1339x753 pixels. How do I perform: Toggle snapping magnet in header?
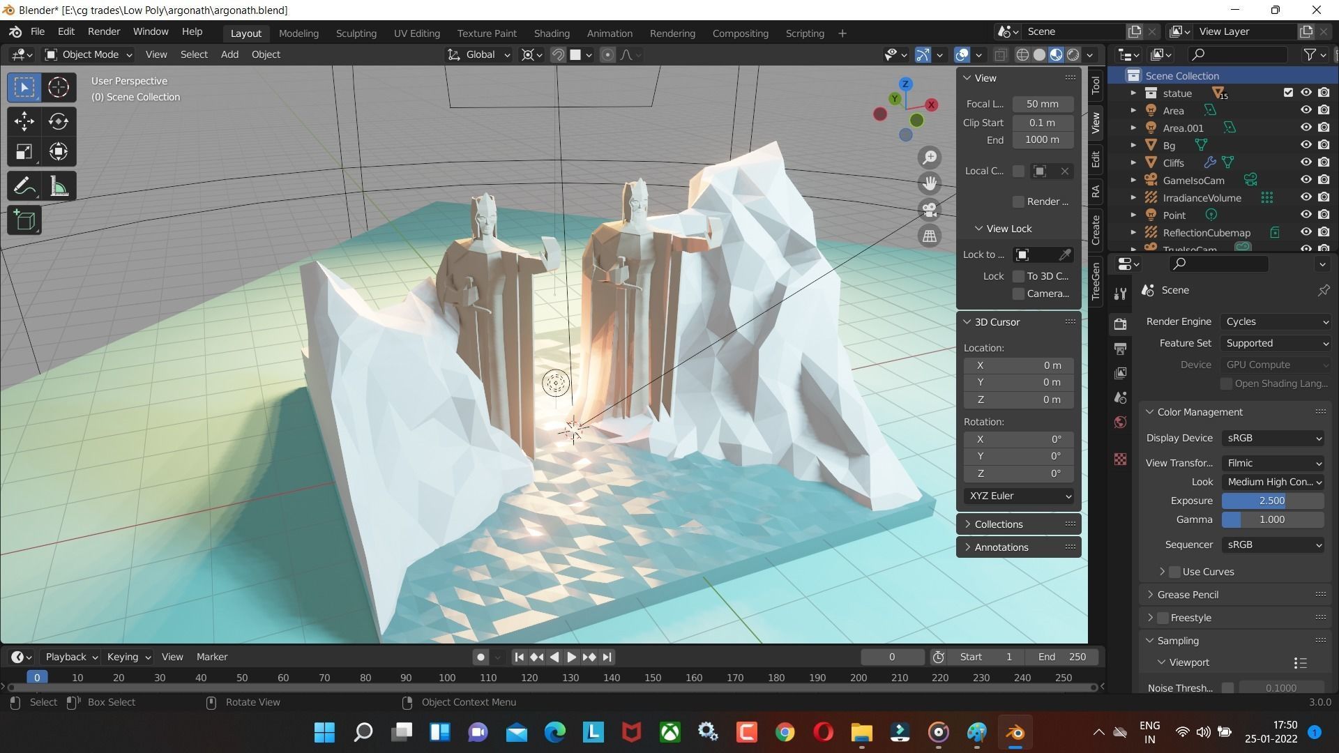click(x=558, y=54)
